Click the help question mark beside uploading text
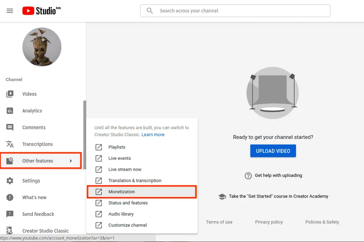 [248, 176]
